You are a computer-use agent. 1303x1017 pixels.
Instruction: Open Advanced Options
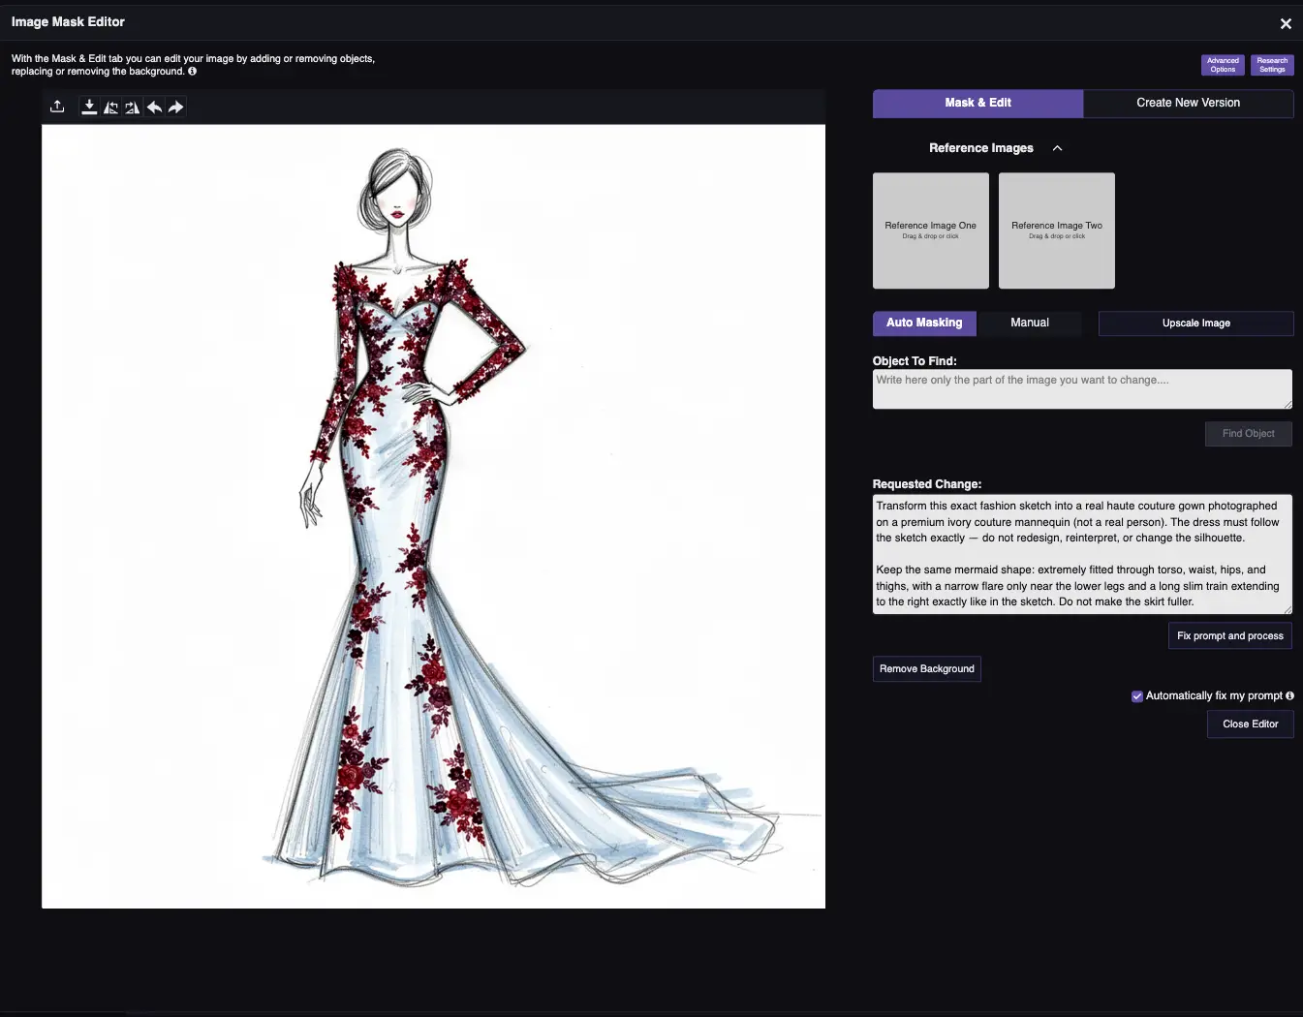click(1223, 65)
